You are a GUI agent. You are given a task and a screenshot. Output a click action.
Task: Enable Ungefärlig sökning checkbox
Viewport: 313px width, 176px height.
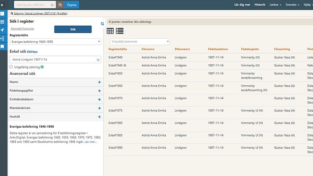(11, 67)
